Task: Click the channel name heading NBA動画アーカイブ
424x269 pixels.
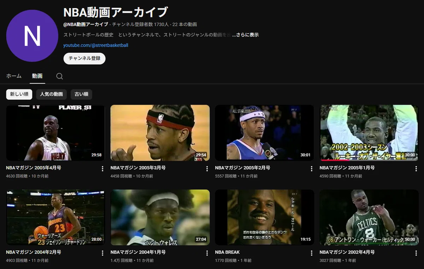Action: click(x=116, y=12)
